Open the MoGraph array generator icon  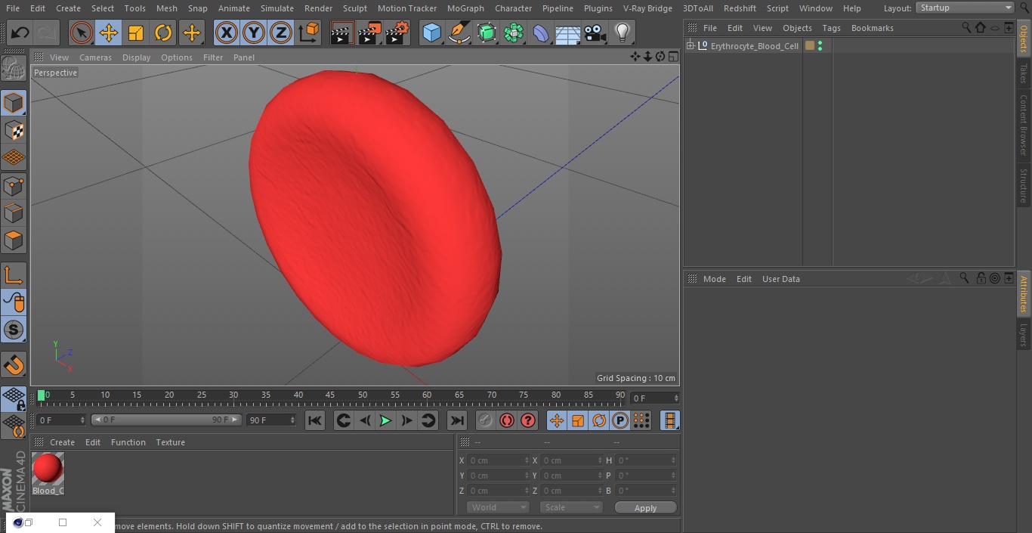(514, 33)
